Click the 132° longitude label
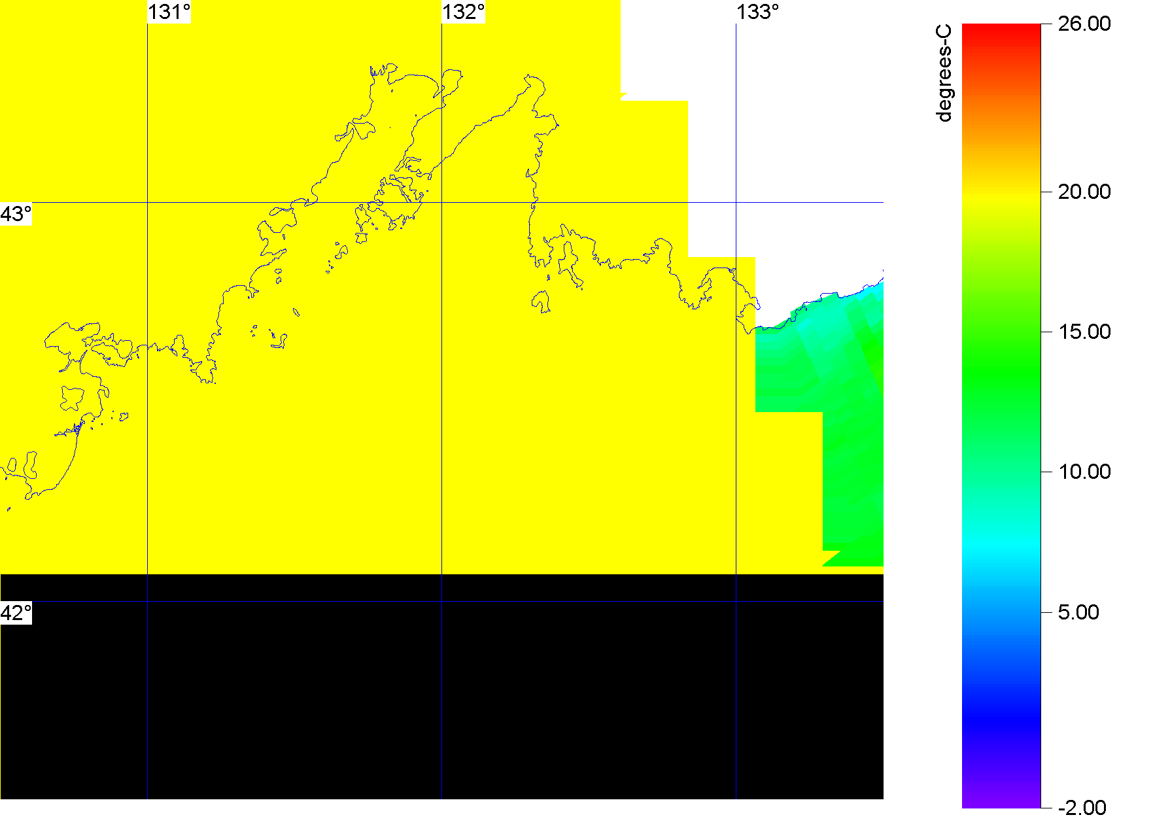1170x832 pixels. 463,12
